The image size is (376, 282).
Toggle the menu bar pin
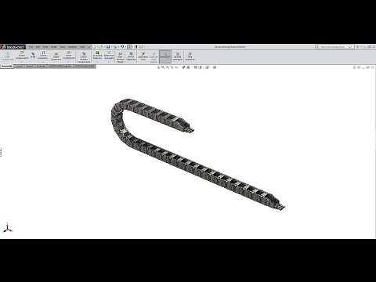pyautogui.click(x=89, y=47)
